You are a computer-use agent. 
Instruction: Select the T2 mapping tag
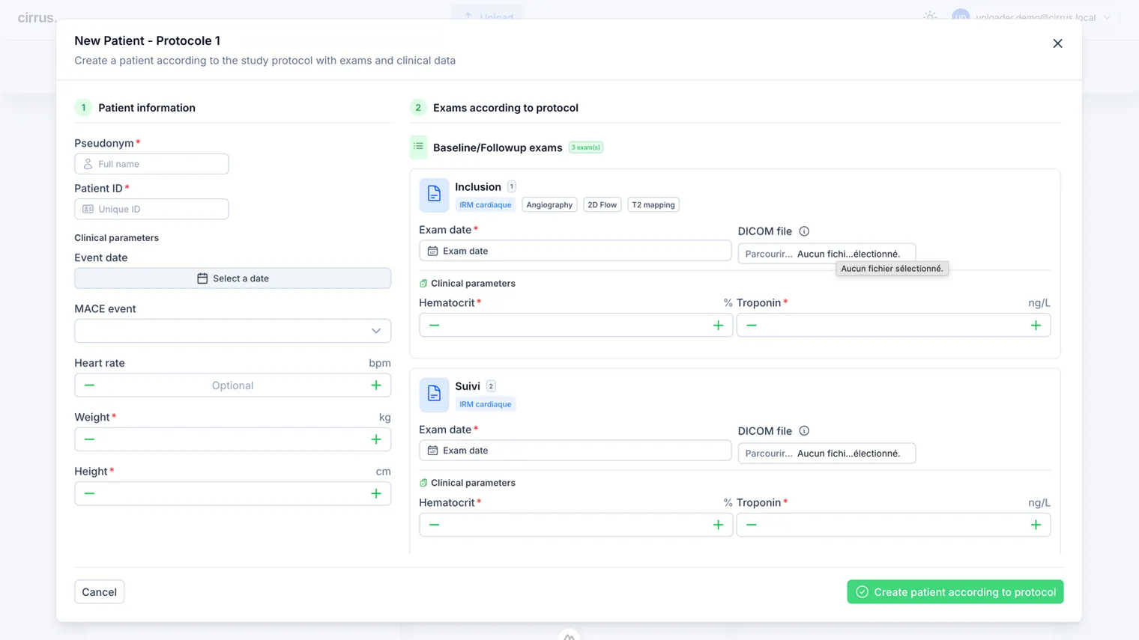[653, 205]
